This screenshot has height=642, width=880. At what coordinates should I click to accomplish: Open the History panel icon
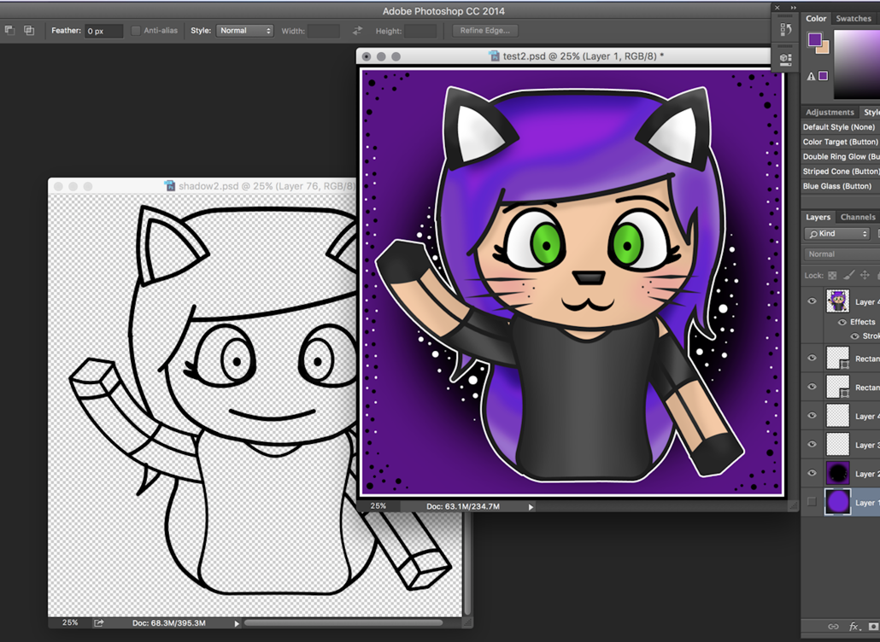[x=785, y=30]
